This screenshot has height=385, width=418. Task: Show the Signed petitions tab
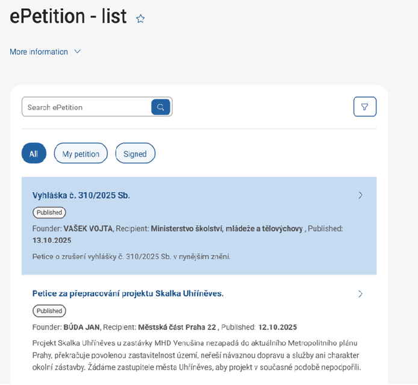(x=135, y=154)
